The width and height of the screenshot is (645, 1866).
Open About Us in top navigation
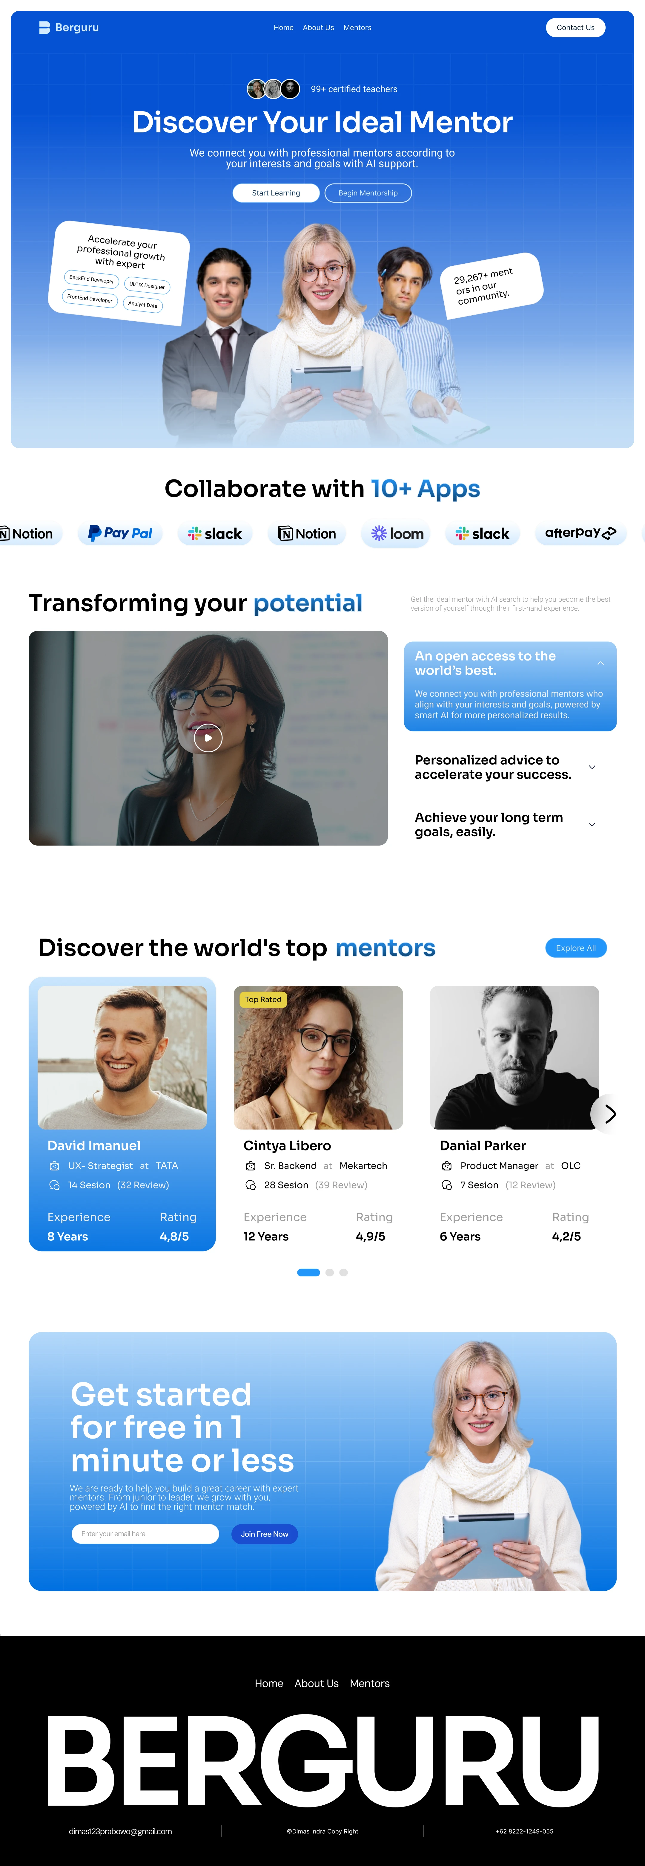pyautogui.click(x=319, y=27)
